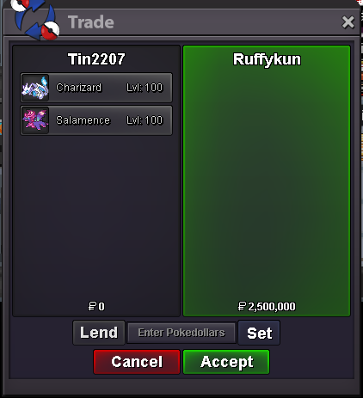
Task: Click Tin2207's Pokedollar amount of 0
Action: [x=96, y=306]
